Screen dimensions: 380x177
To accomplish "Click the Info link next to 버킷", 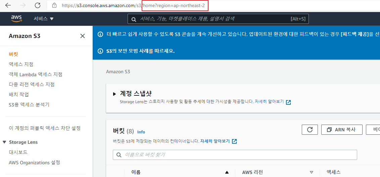I will tap(141, 132).
